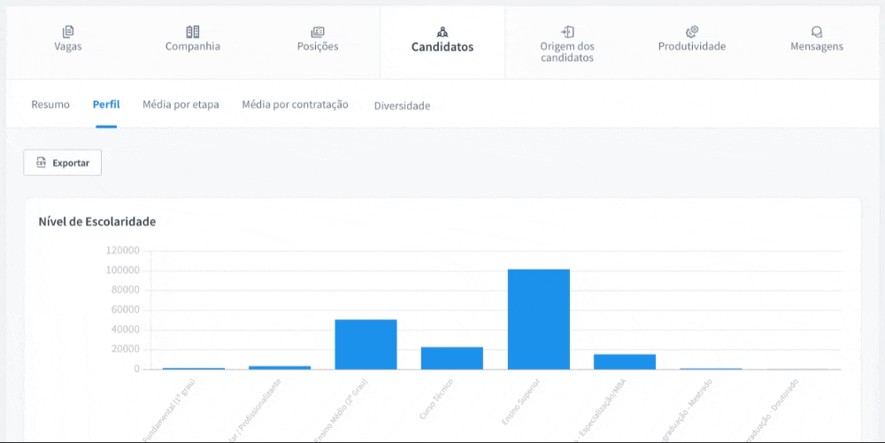Select the Ensino Médio bar in chart

point(366,344)
